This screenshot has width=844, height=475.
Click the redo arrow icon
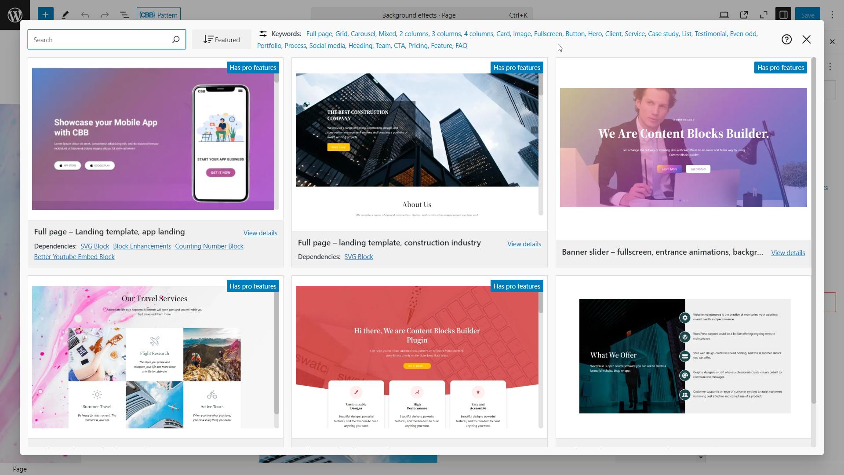point(105,15)
